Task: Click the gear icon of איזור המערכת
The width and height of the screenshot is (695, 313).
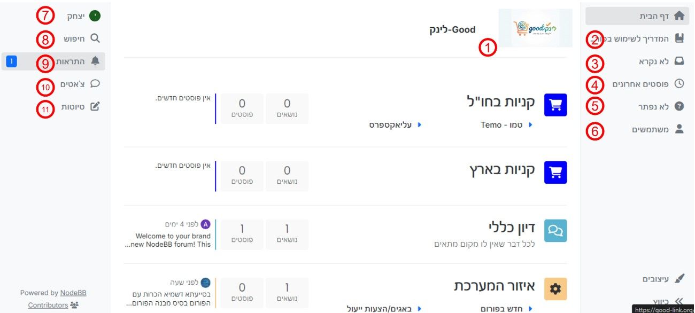Action: click(x=555, y=289)
